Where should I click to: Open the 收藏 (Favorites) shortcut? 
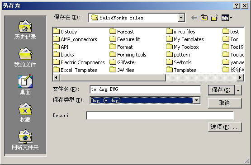click(25, 113)
